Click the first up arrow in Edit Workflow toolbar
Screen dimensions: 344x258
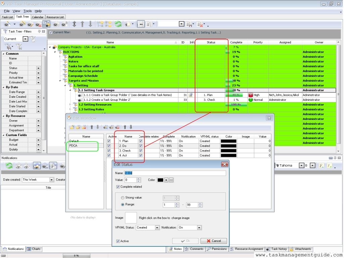[x=92, y=127]
